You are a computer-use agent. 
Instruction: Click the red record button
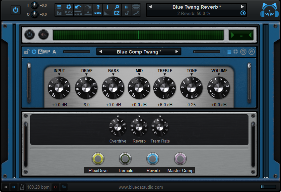tap(56, 187)
